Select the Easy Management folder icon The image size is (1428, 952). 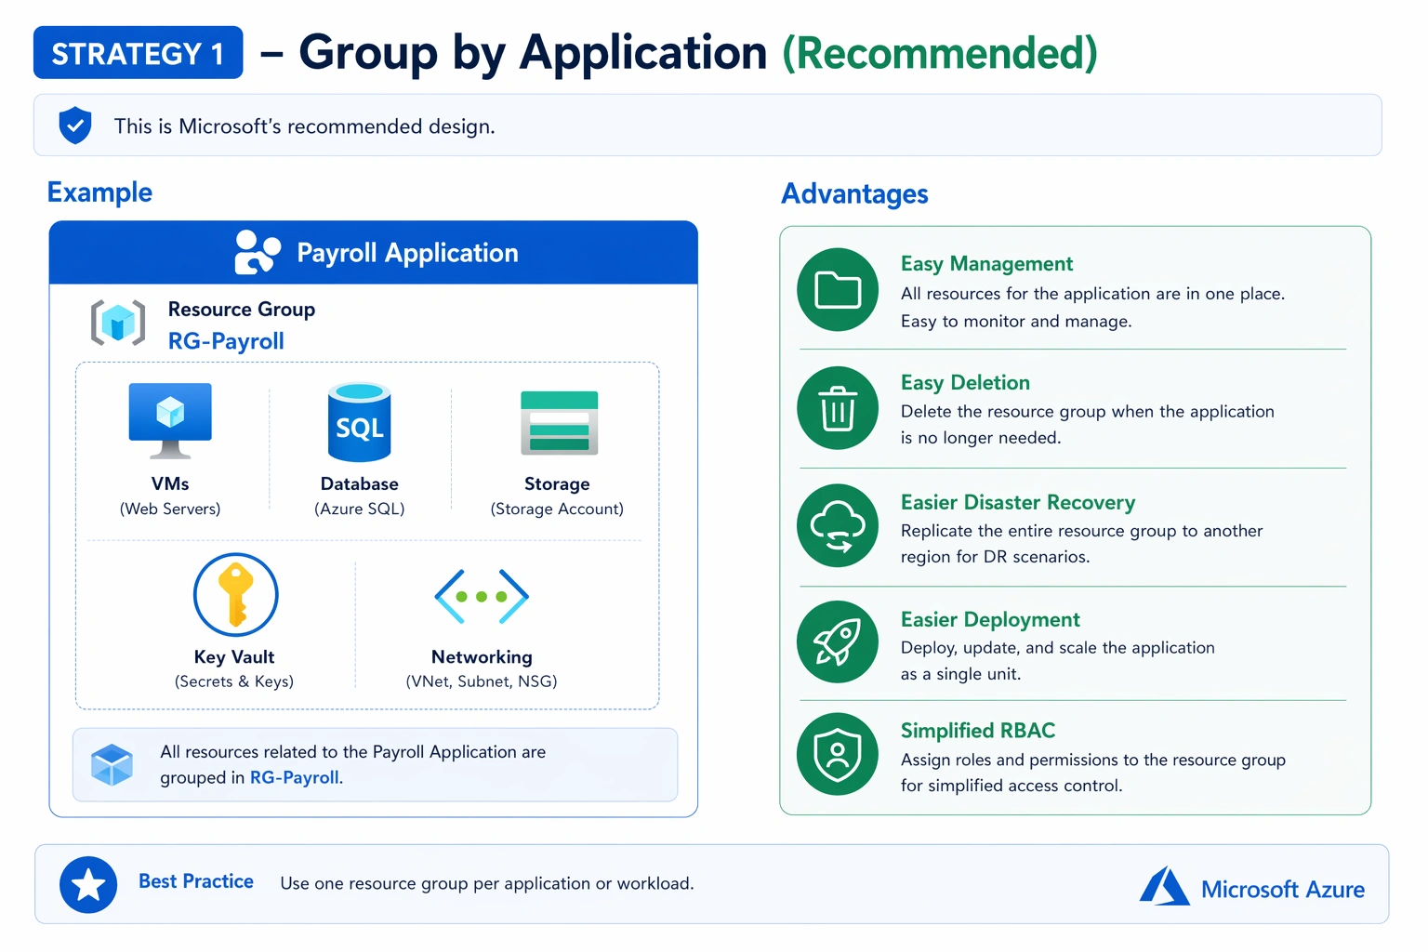838,289
